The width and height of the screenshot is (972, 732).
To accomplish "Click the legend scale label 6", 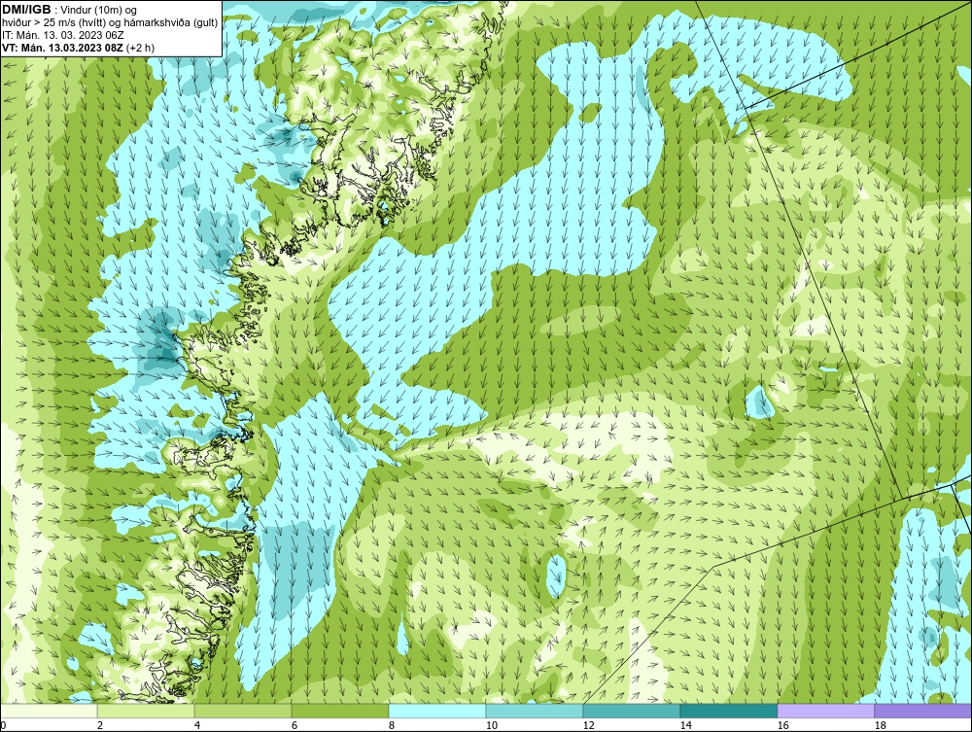I will [x=294, y=725].
